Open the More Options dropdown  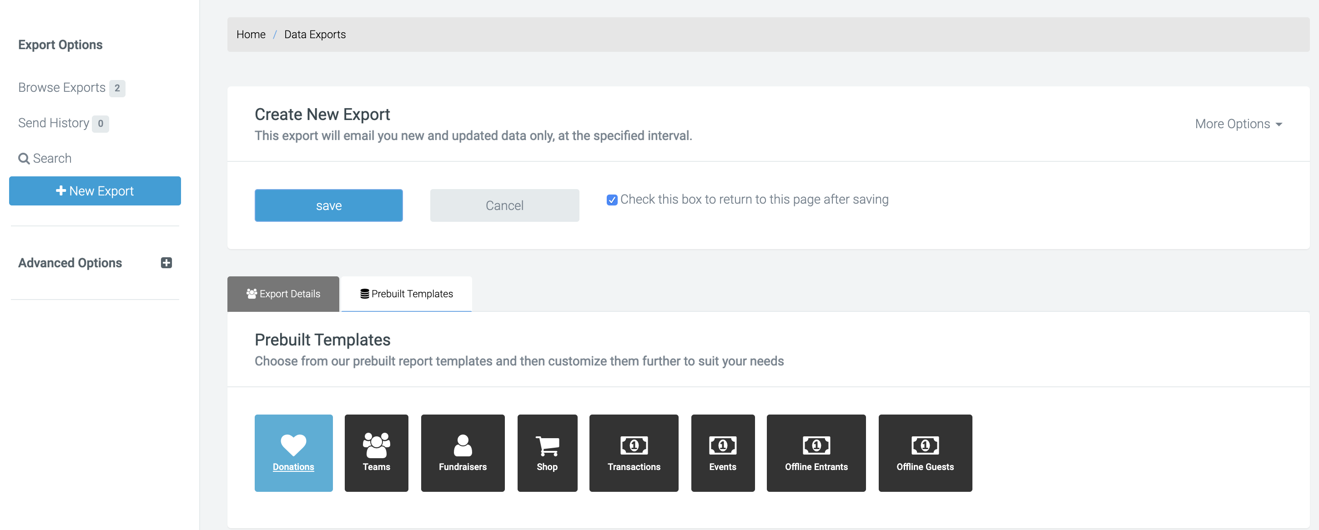1238,124
